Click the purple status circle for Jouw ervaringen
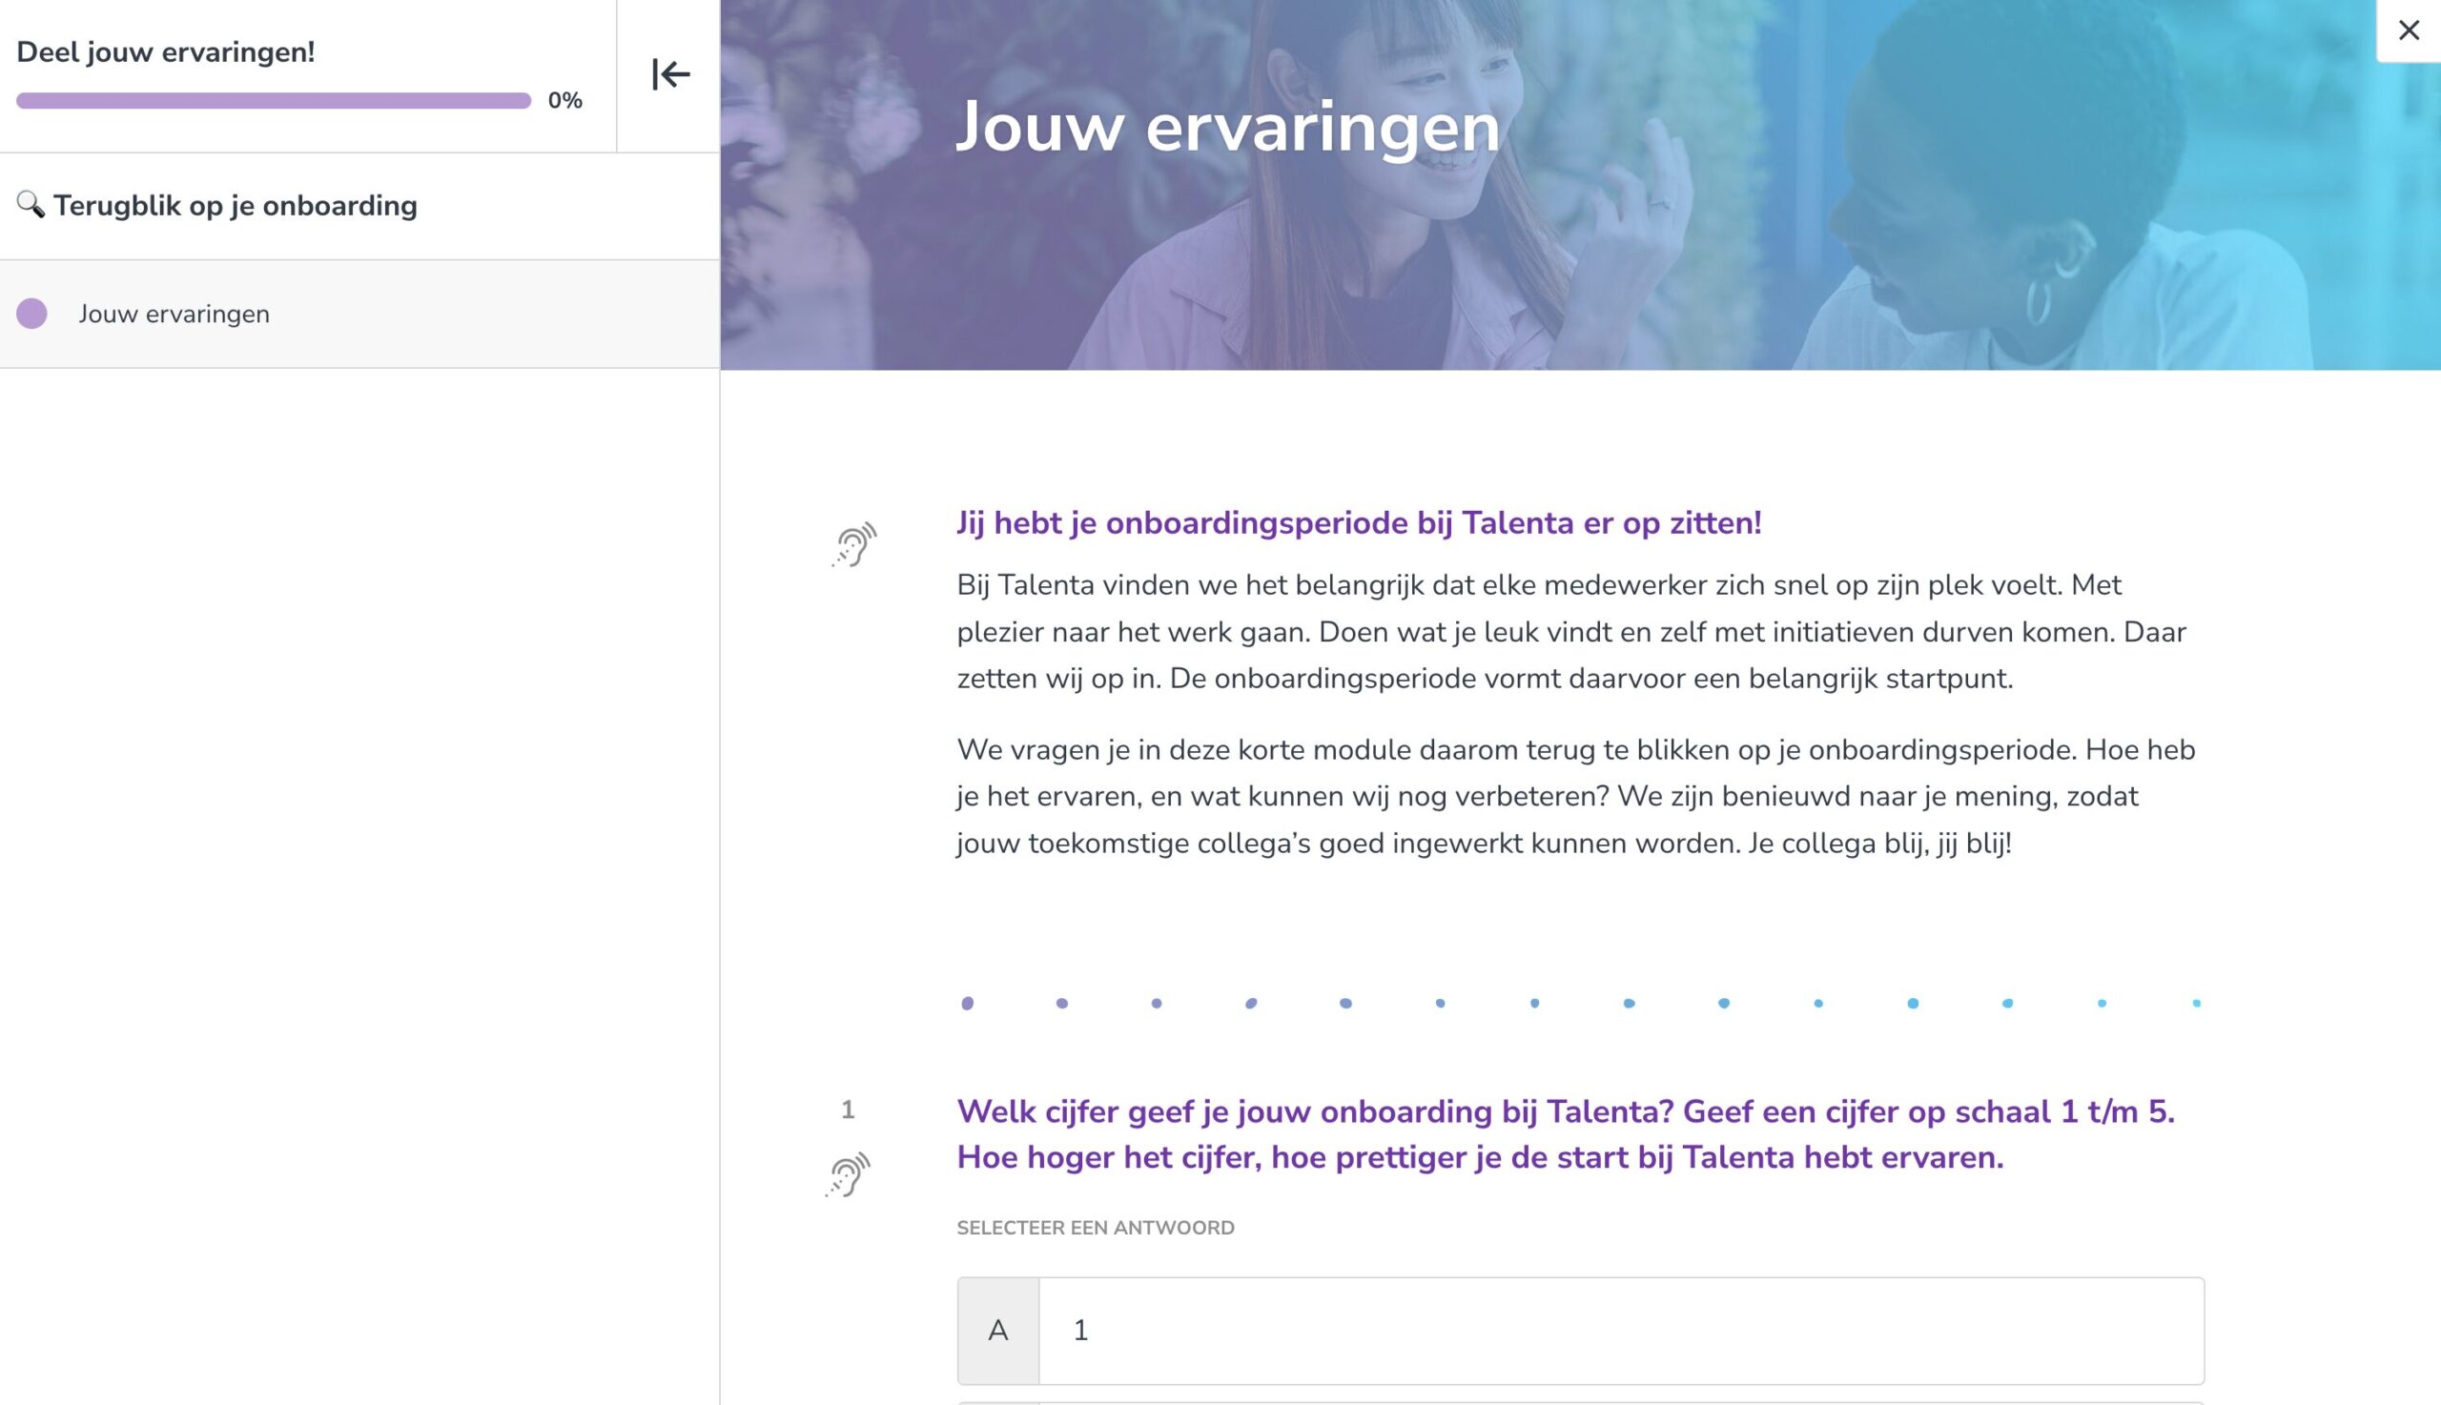This screenshot has height=1405, width=2441. coord(31,314)
